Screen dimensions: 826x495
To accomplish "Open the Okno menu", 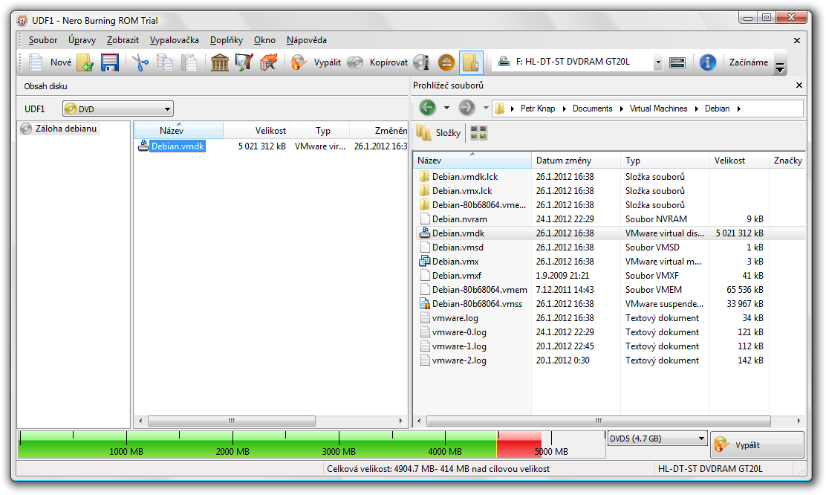I will click(x=264, y=40).
